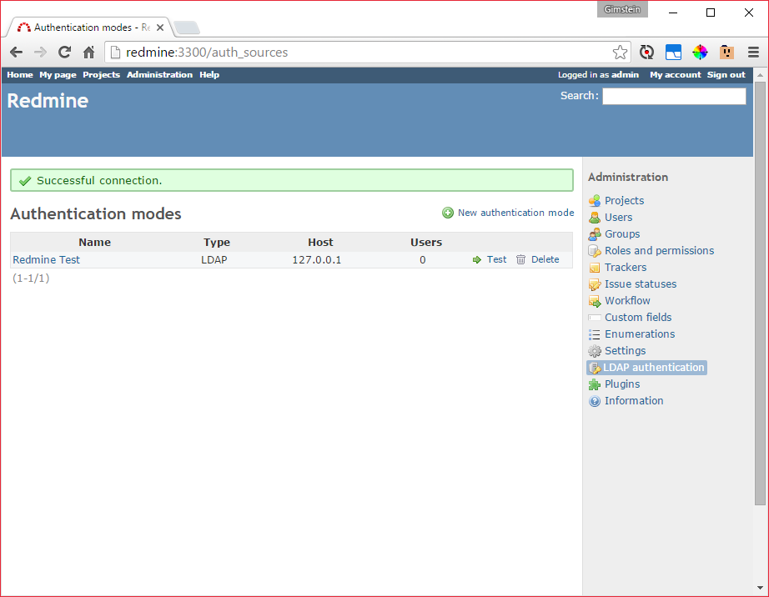Open the Administration top menu
Image resolution: width=769 pixels, height=597 pixels.
159,75
